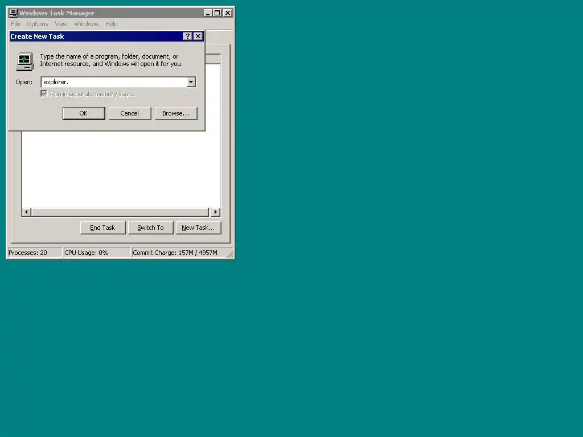This screenshot has width=583, height=437.
Task: Click the End Task button
Action: point(102,228)
